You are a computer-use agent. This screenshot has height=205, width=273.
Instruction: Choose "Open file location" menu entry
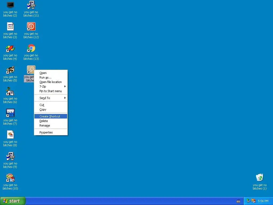pyautogui.click(x=51, y=82)
